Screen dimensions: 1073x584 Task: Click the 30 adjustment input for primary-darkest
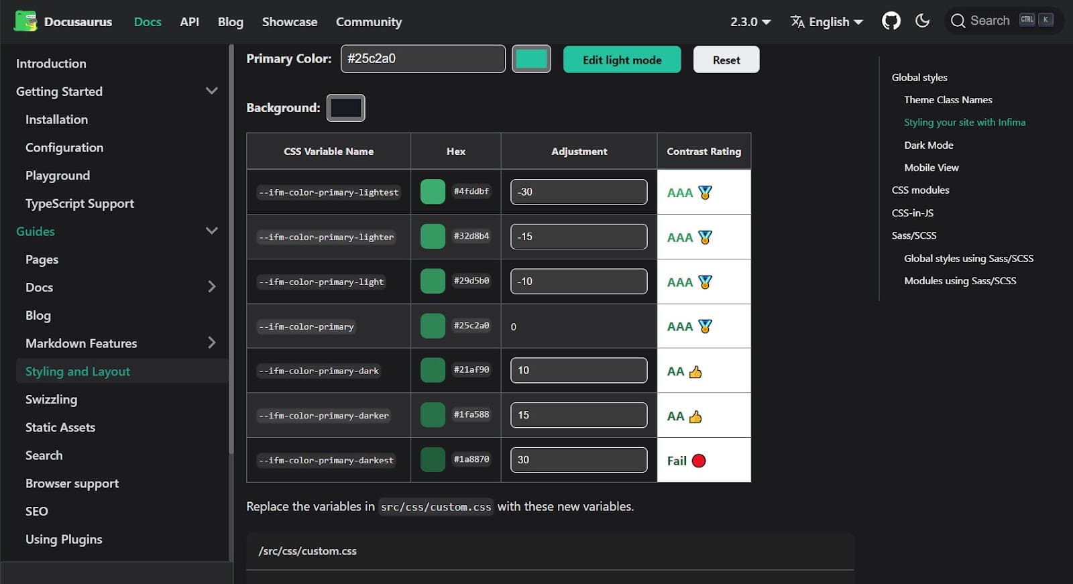point(579,460)
